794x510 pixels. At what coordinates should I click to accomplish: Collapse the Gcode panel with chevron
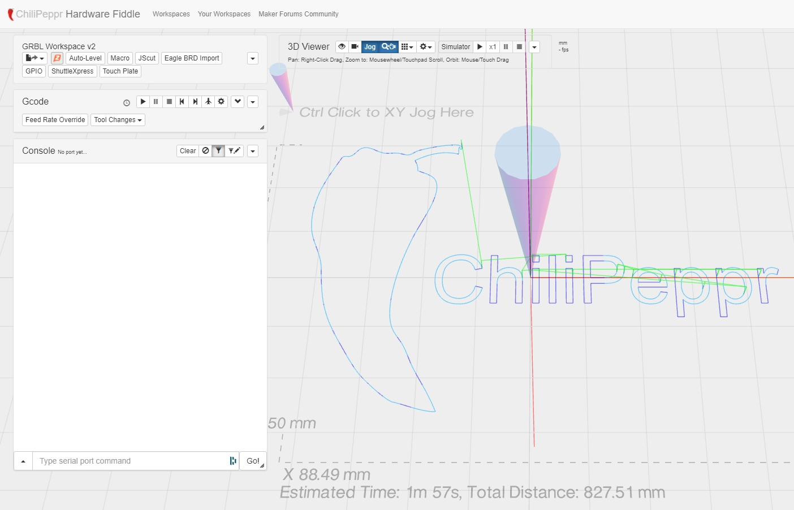click(x=238, y=102)
